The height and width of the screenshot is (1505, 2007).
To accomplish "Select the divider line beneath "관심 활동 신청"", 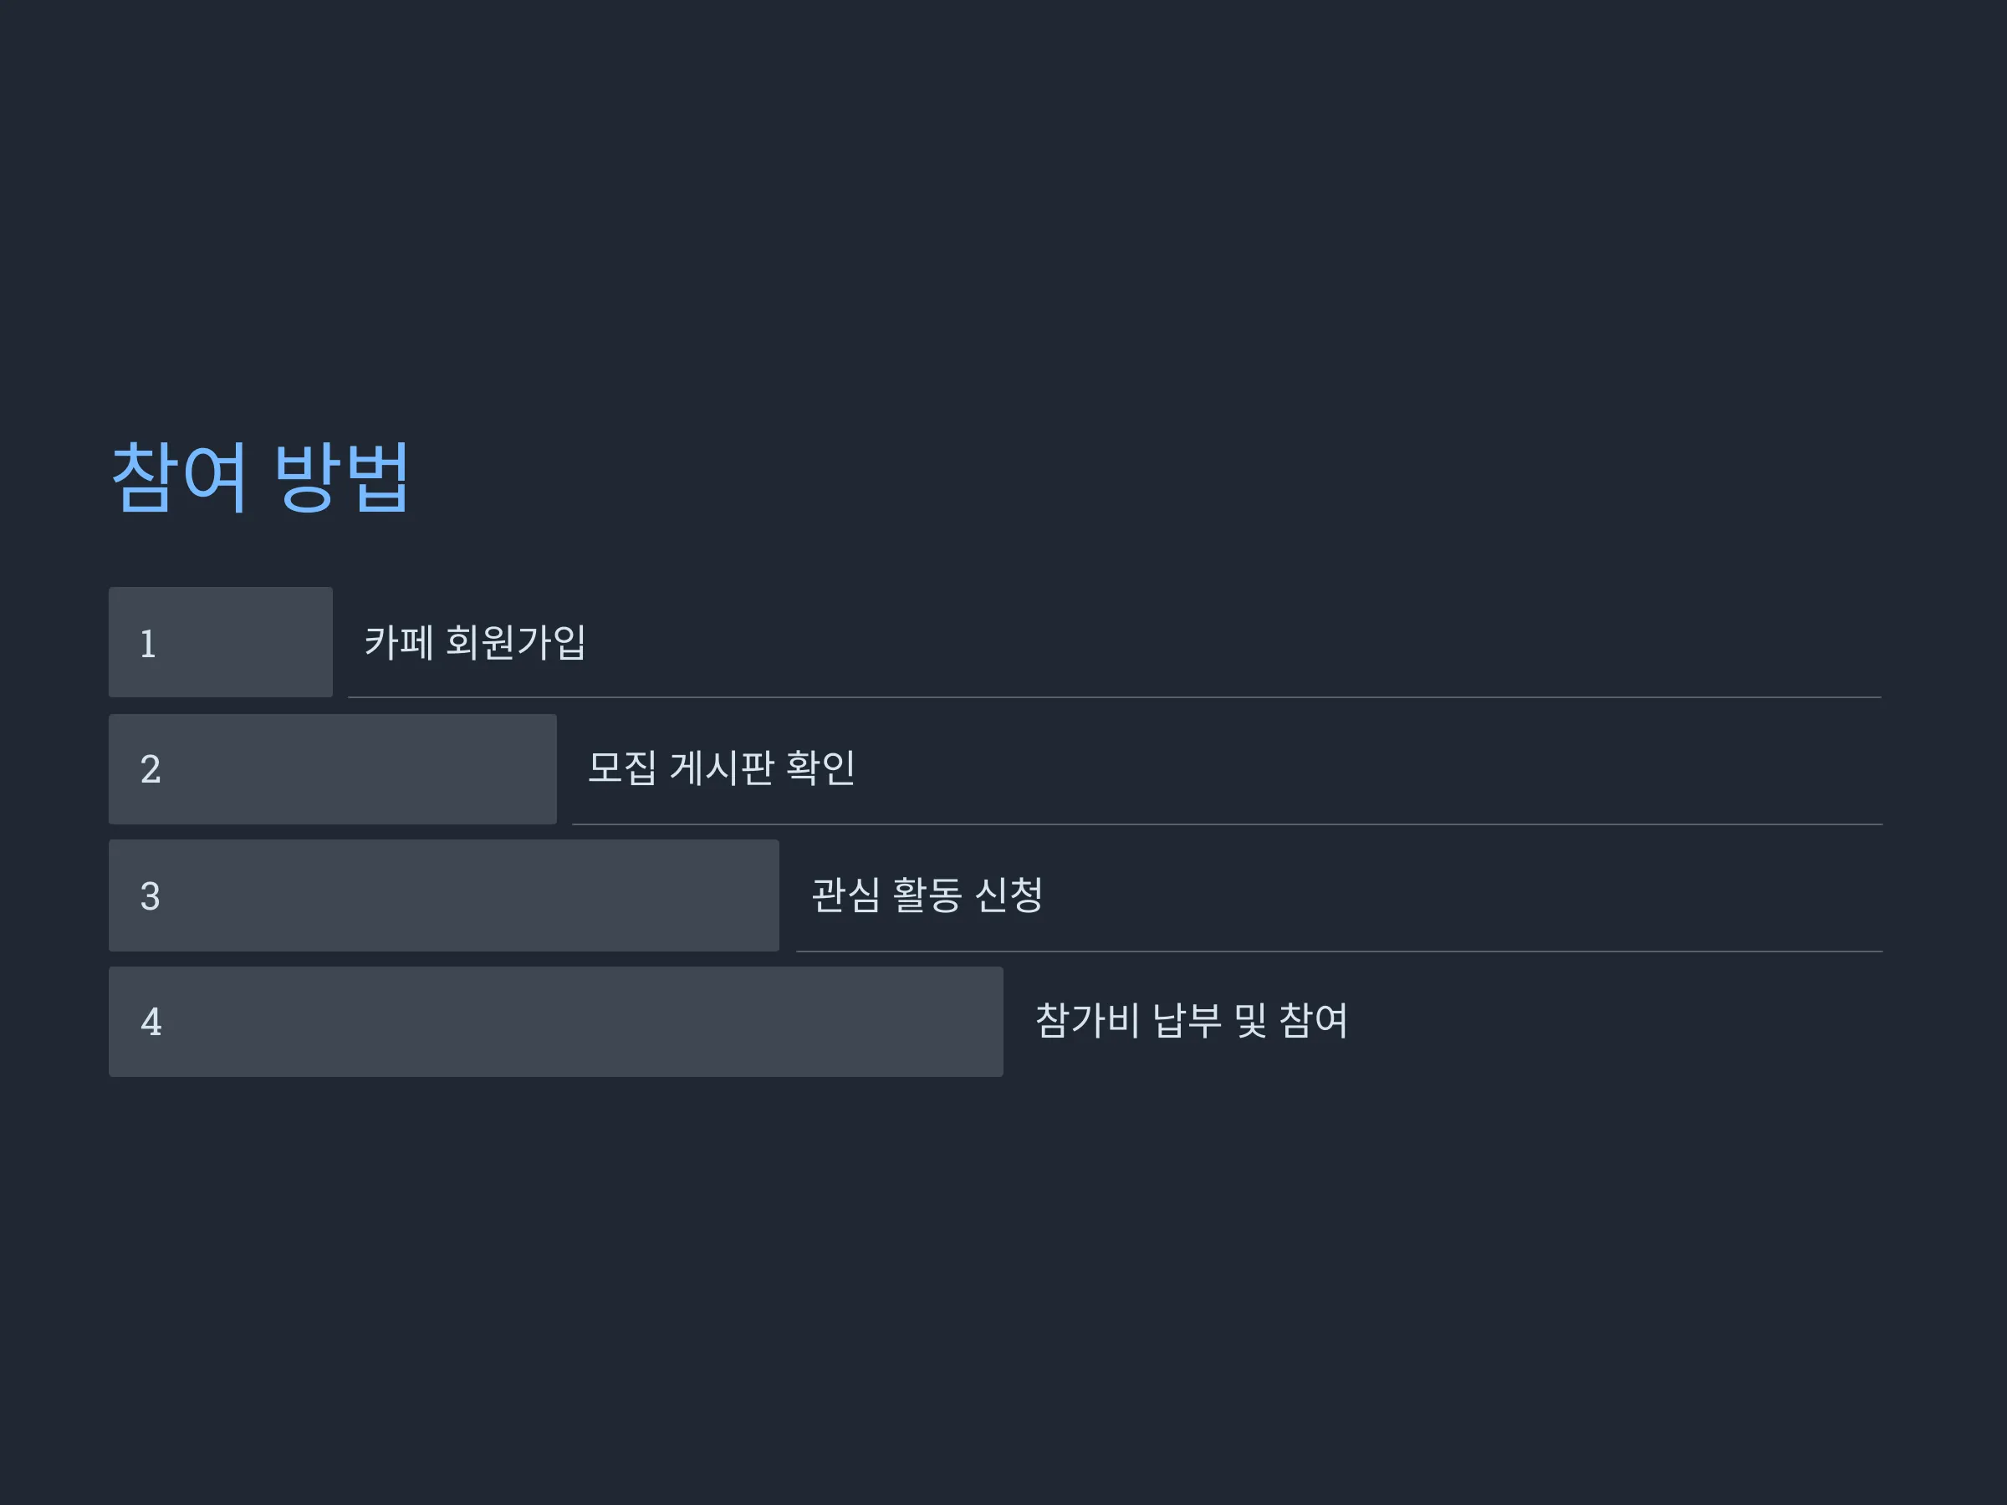I will pyautogui.click(x=1341, y=951).
